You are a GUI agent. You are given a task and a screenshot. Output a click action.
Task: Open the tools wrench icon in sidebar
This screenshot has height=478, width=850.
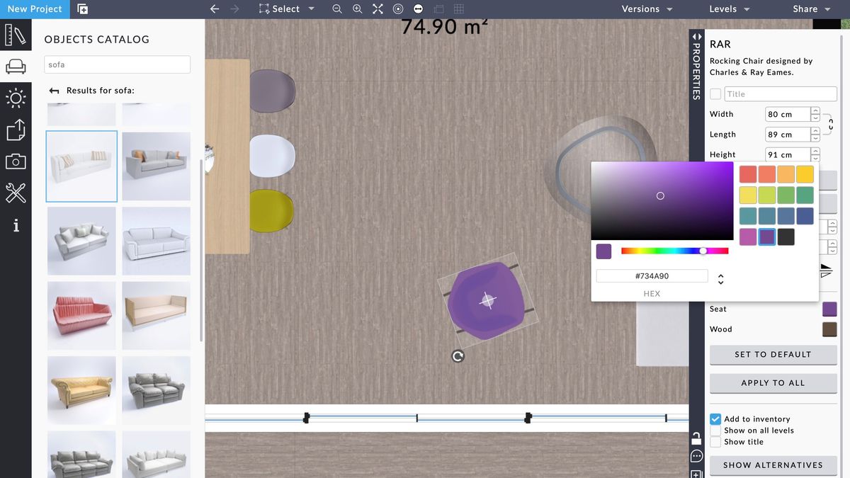(16, 193)
